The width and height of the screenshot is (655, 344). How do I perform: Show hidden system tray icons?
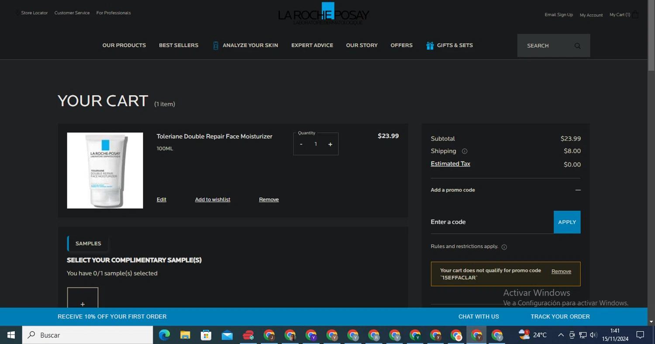(561, 335)
